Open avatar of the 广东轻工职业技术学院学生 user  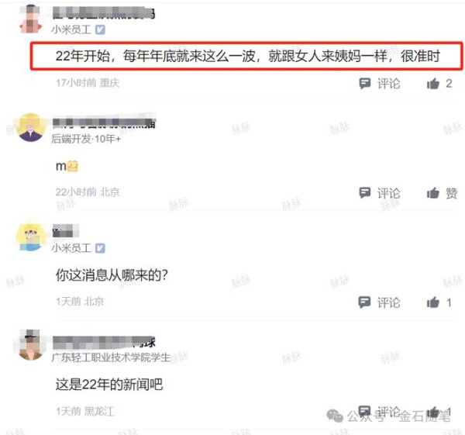click(30, 345)
